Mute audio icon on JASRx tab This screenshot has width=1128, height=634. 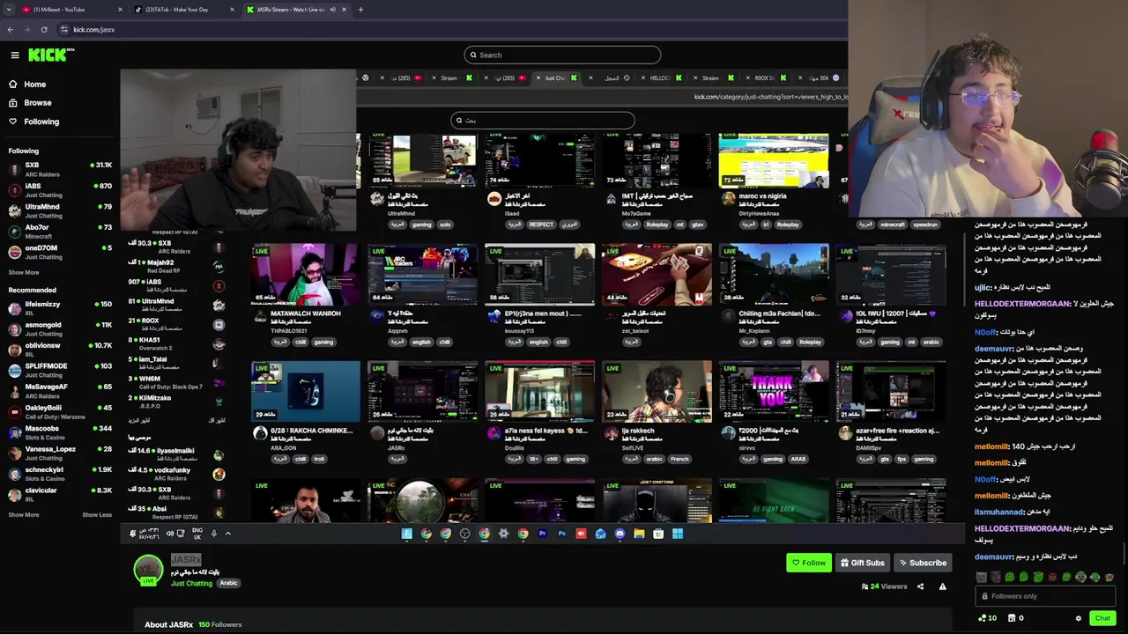tap(332, 10)
